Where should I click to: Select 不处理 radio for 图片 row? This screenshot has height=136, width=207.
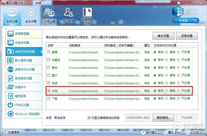pyautogui.click(x=178, y=76)
